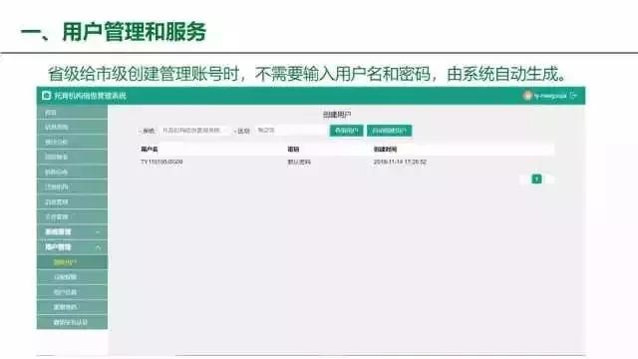Click the user avatar icon in header
The image size is (638, 359).
(x=527, y=96)
